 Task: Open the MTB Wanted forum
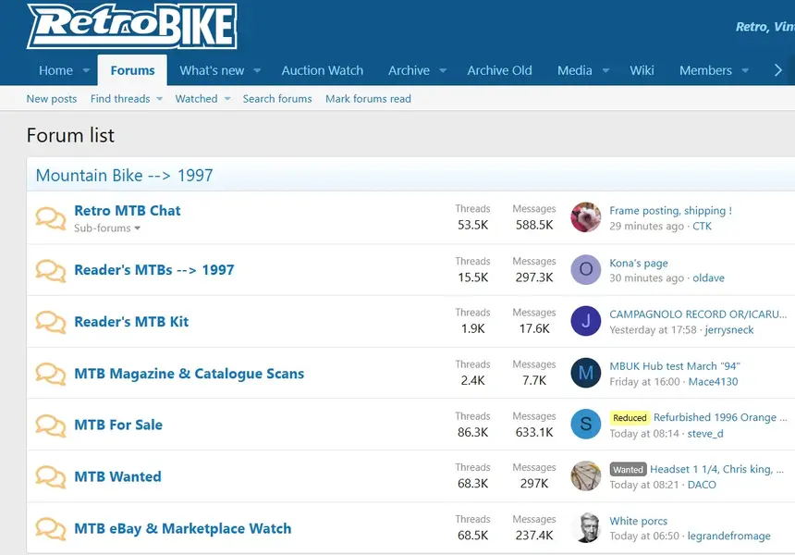117,477
